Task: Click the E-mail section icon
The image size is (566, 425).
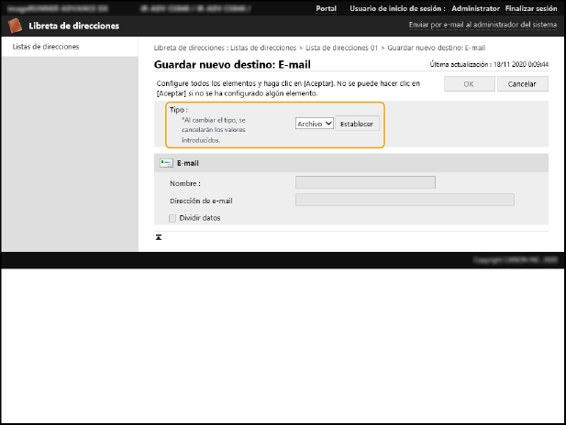Action: point(166,163)
